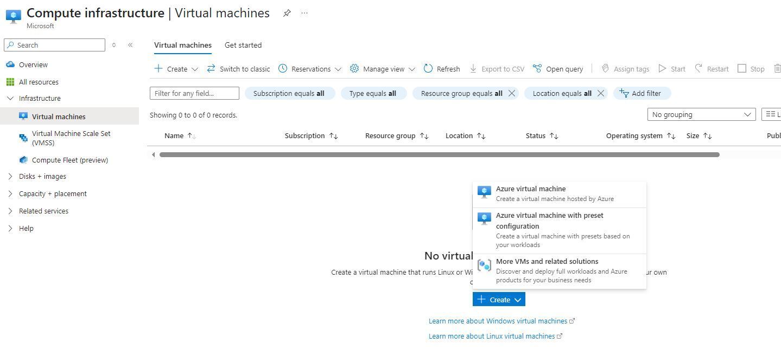The height and width of the screenshot is (363, 781).
Task: Open Learn more about Windows virtual machines
Action: pos(502,321)
